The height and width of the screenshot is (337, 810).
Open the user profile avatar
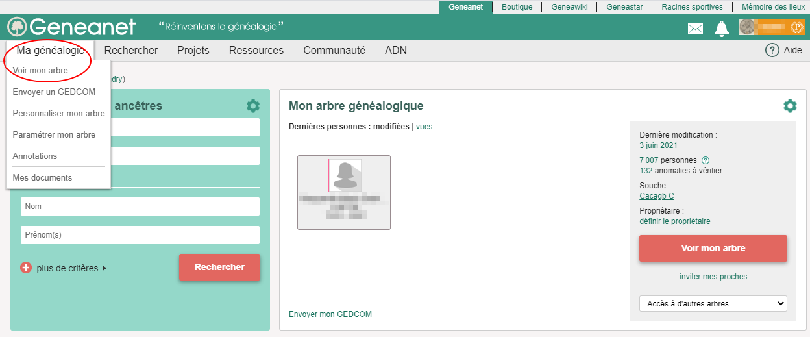click(x=747, y=27)
